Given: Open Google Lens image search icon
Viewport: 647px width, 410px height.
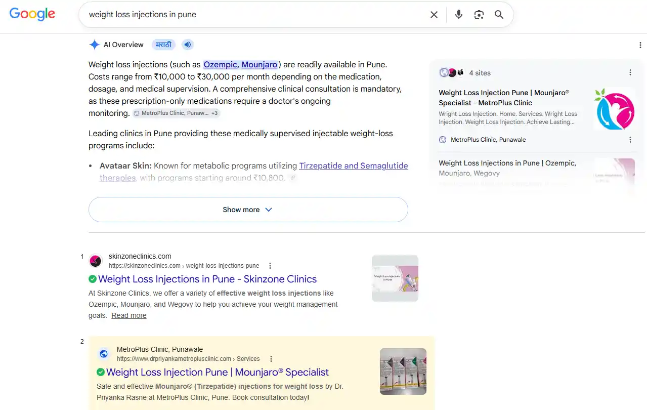Looking at the screenshot, I should pos(479,15).
